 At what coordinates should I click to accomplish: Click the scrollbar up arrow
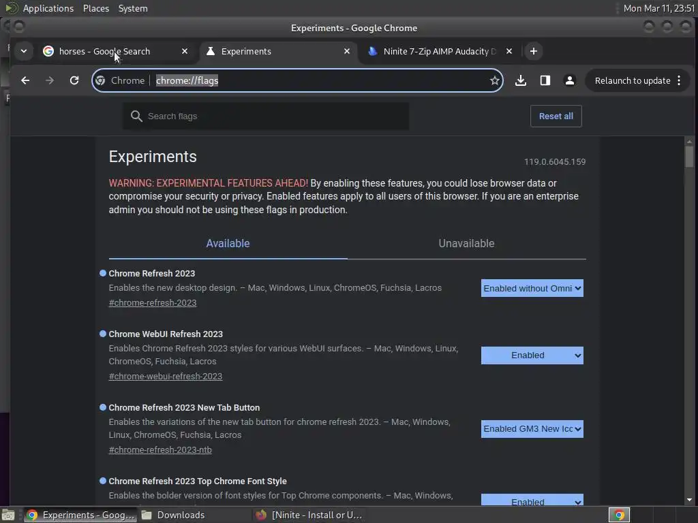689,142
